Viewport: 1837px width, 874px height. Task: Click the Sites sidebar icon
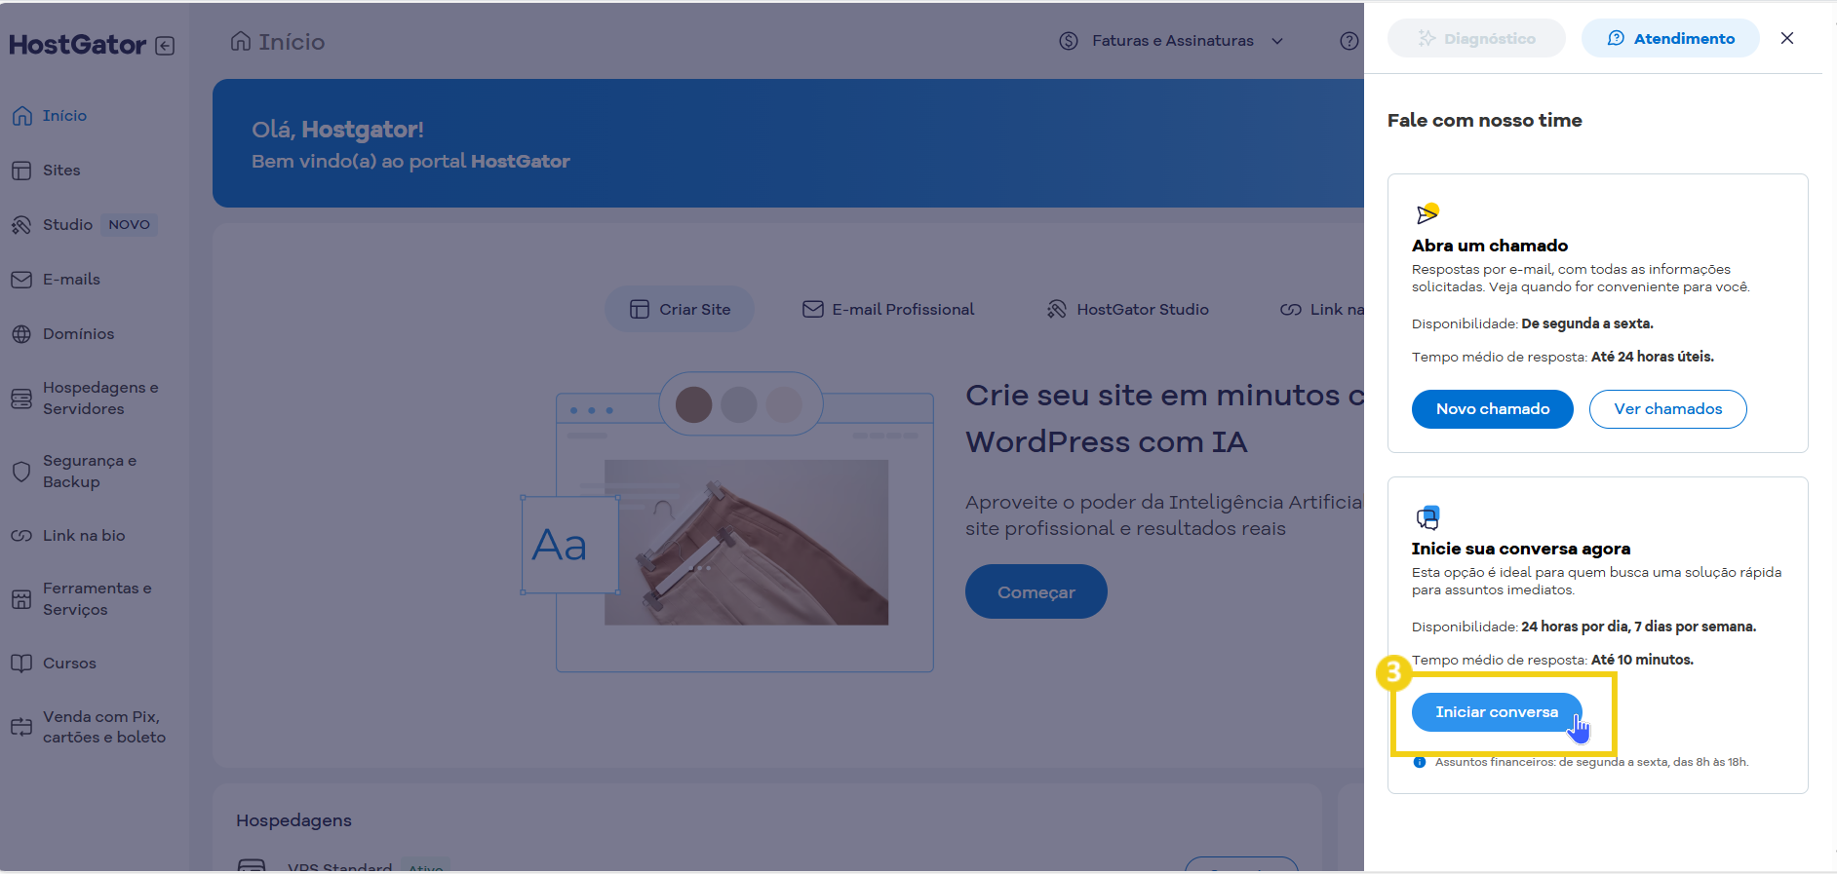point(21,171)
